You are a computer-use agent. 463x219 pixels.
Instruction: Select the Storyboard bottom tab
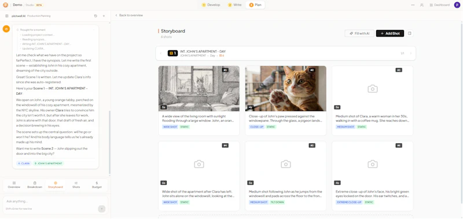56,185
